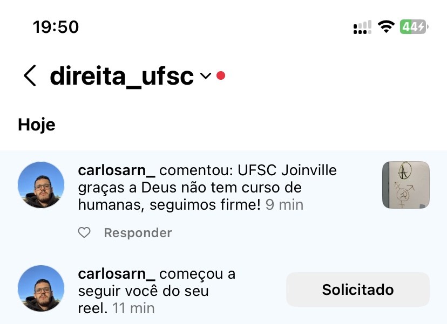Viewport: 447px width, 324px height.
Task: Tap the red notification dot
Action: [x=220, y=76]
